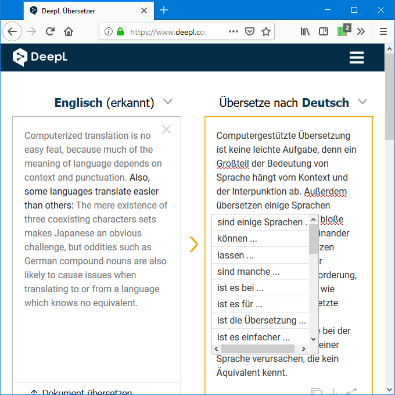Click 'Dokument übersetzen' link

pyautogui.click(x=87, y=392)
